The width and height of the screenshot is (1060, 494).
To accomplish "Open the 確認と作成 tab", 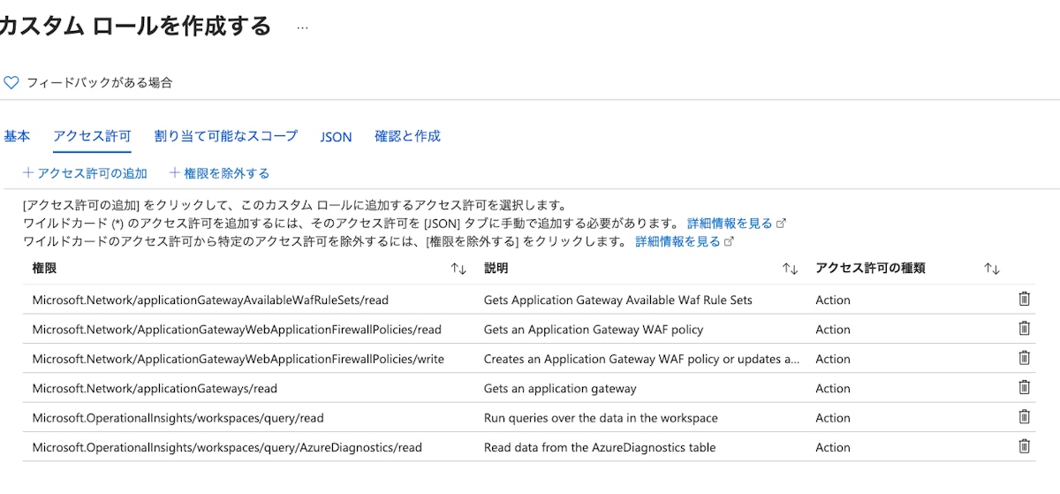I will click(x=407, y=136).
